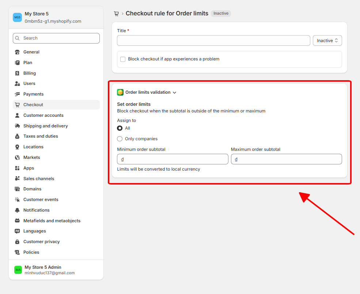Open Domains settings
Screen dimensions: 360x294
coord(56,189)
